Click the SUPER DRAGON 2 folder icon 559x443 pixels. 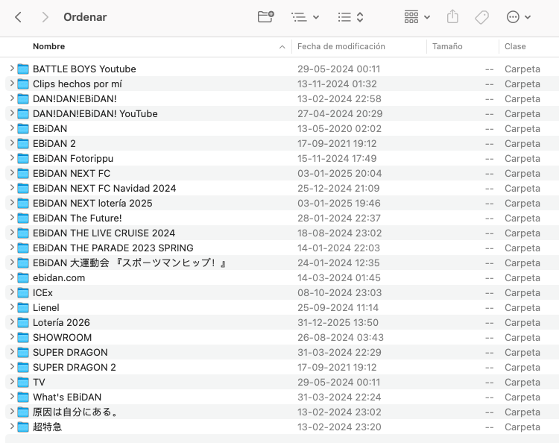[x=23, y=368]
